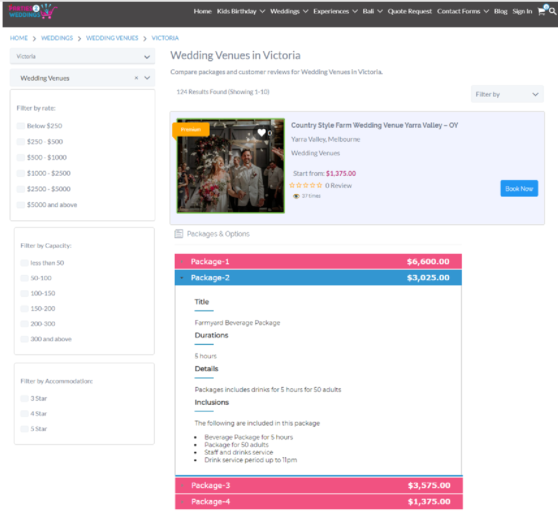Screen dimensions: 558x511
Task: Open the Quote Request menu item
Action: (410, 11)
